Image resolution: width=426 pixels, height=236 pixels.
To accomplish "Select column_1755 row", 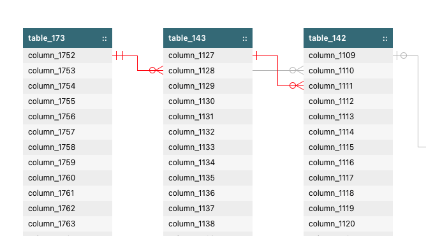I will click(68, 101).
